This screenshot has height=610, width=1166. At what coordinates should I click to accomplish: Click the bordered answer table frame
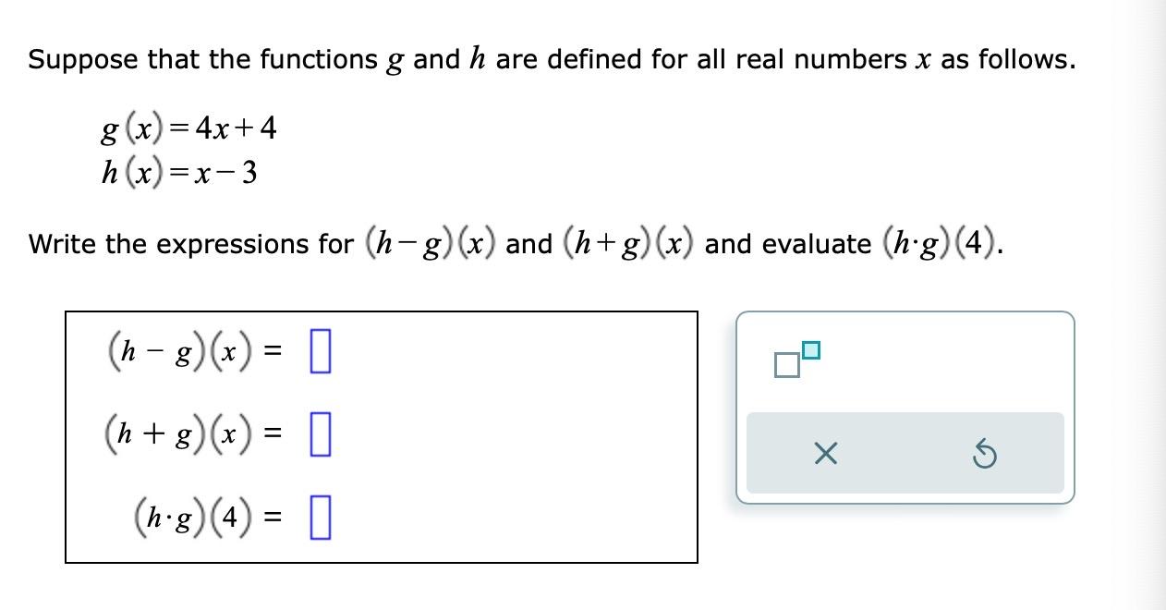(x=380, y=436)
